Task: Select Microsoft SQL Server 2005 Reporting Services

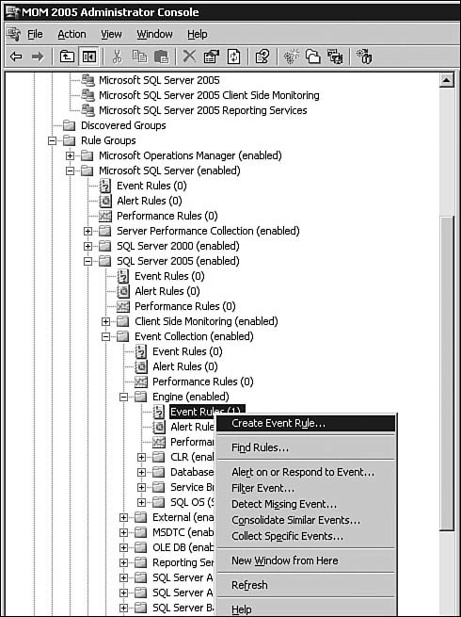Action: (203, 110)
